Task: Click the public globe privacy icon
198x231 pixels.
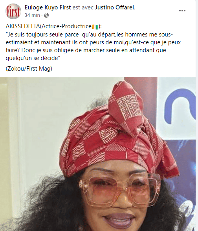Action: [x=46, y=15]
